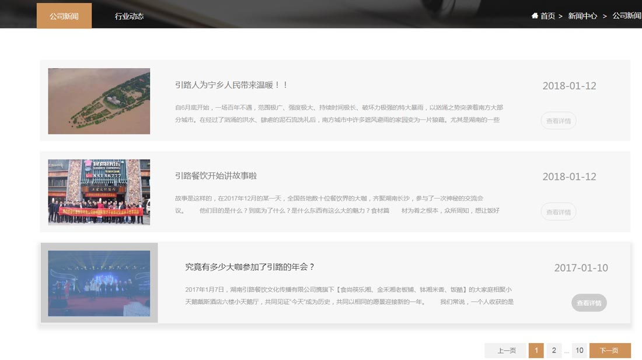Open the flooded island news thumbnail
The image size is (642, 360).
click(x=99, y=101)
